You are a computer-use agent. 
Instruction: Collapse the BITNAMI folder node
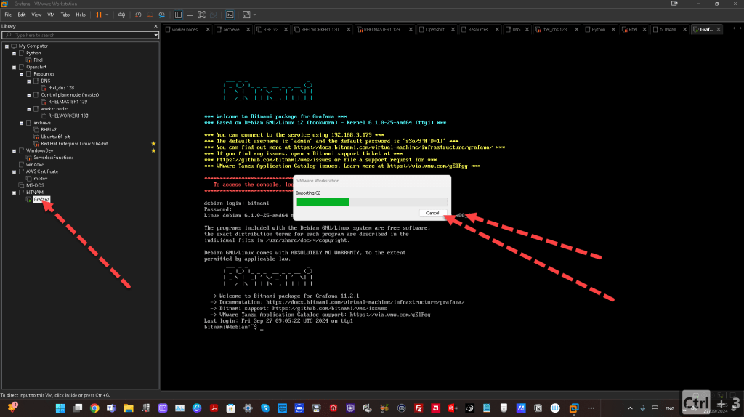[x=15, y=193]
